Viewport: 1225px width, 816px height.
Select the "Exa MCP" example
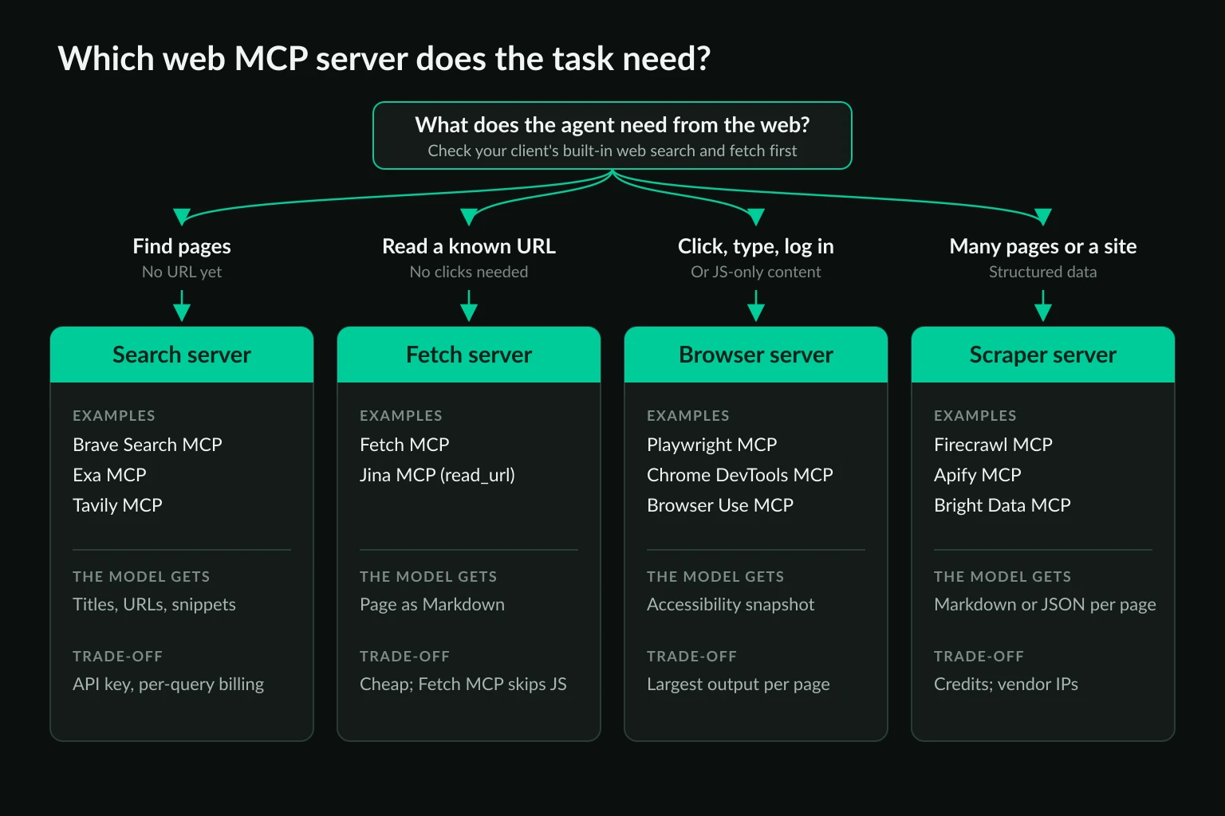[109, 475]
